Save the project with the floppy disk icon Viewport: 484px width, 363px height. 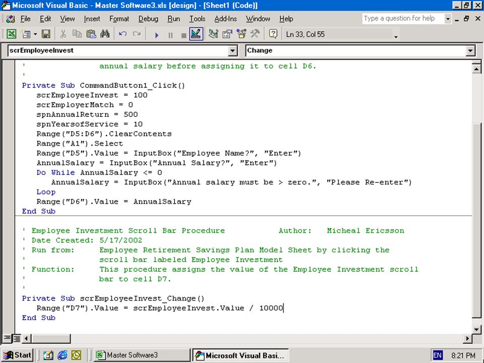coord(46,34)
